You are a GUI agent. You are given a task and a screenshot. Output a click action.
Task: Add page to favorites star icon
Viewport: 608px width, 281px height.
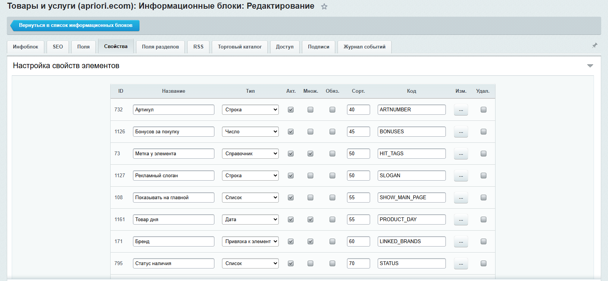point(324,6)
